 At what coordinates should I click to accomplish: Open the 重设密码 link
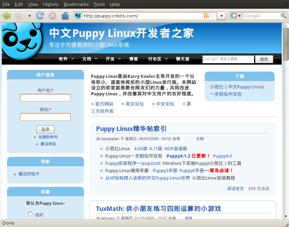coord(48,144)
